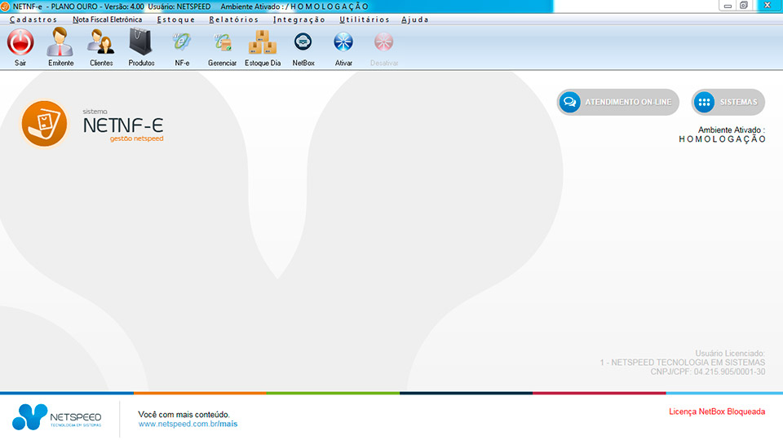
Task: Close the NETNF-e window
Action: click(768, 6)
